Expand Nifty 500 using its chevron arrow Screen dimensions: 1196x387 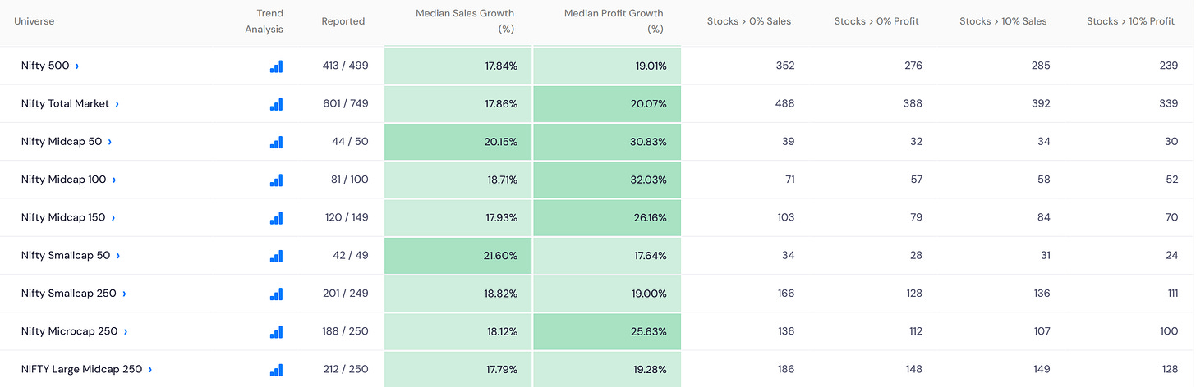(x=77, y=66)
